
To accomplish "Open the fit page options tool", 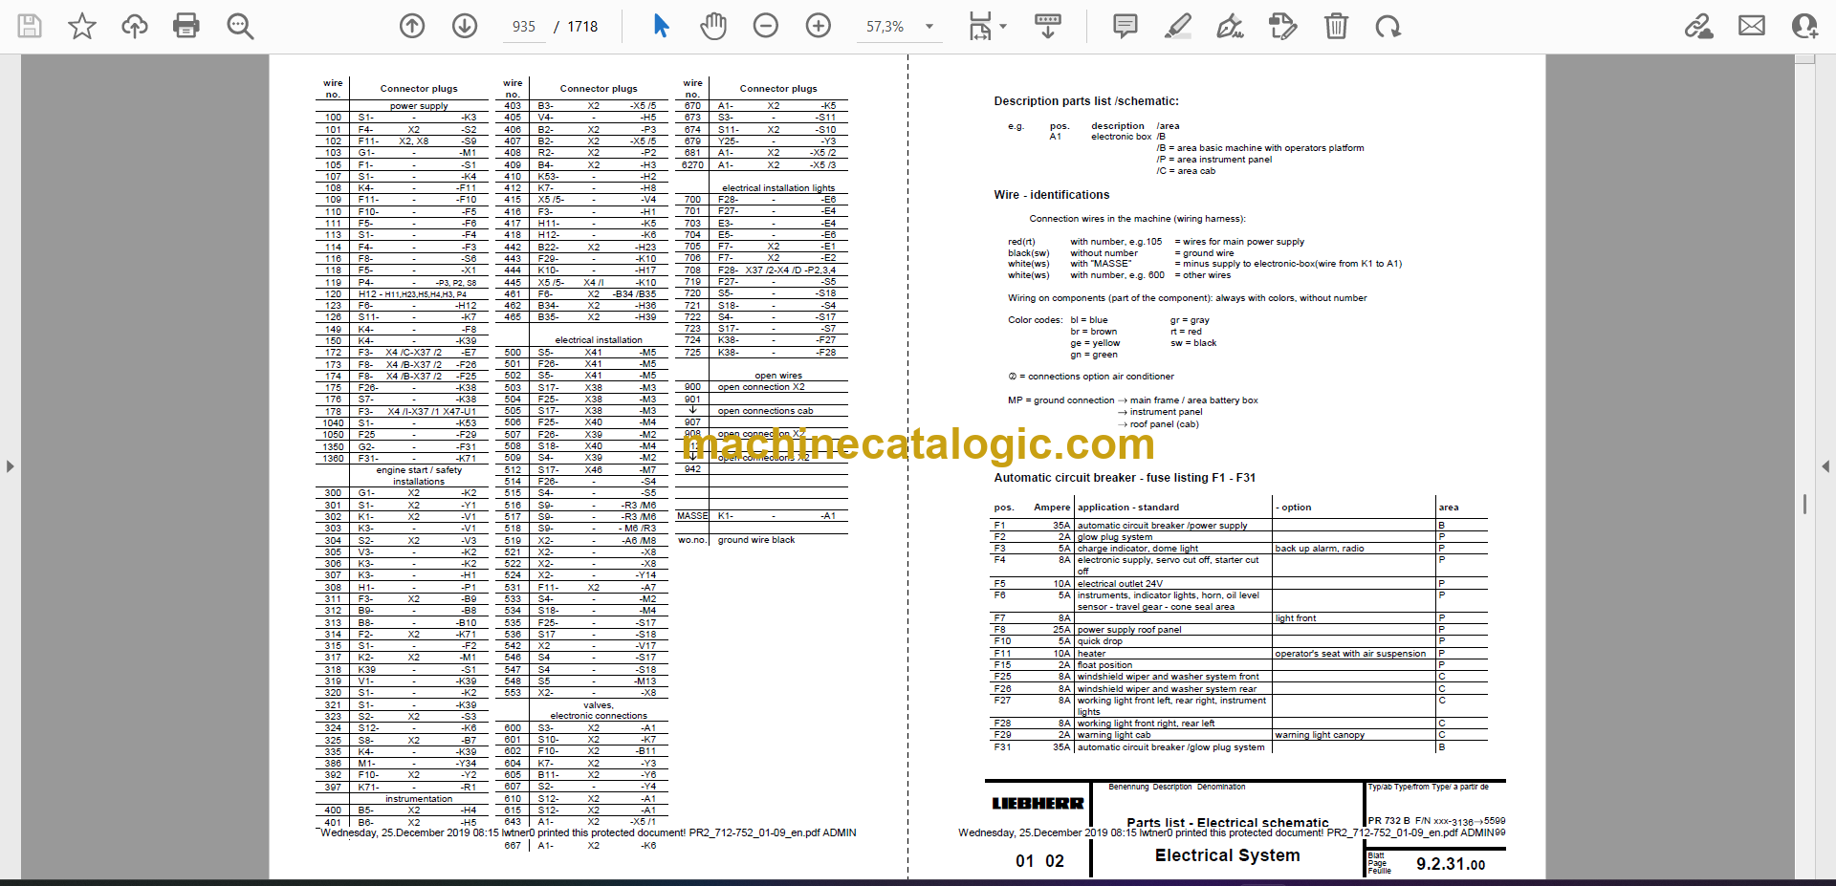I will click(980, 26).
